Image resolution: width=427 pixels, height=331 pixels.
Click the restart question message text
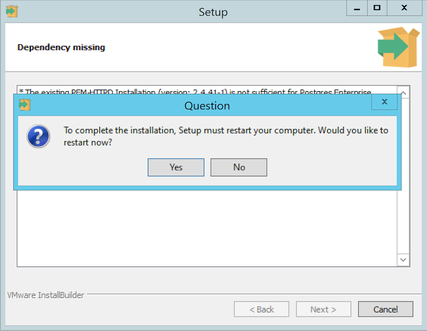[226, 136]
